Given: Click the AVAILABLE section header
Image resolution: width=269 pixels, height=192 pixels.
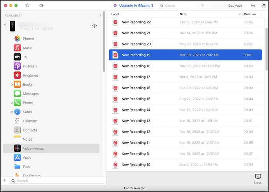Looking at the screenshot, I should point(12,16).
